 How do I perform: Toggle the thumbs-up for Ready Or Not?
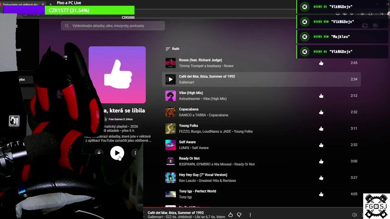[x=321, y=162]
